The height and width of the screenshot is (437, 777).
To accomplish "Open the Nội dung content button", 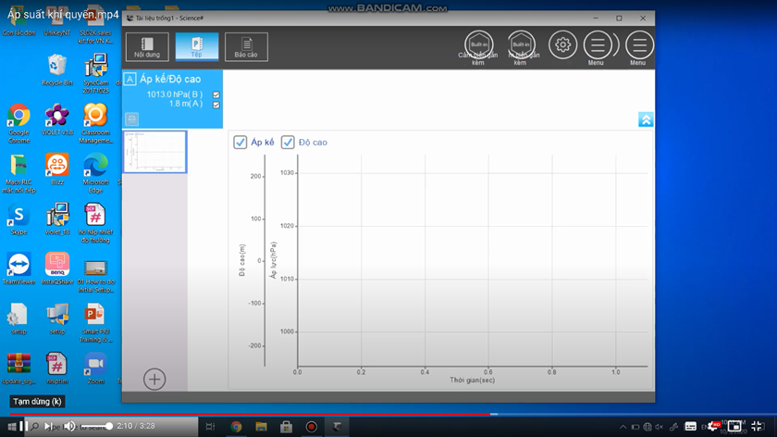I will click(x=147, y=47).
